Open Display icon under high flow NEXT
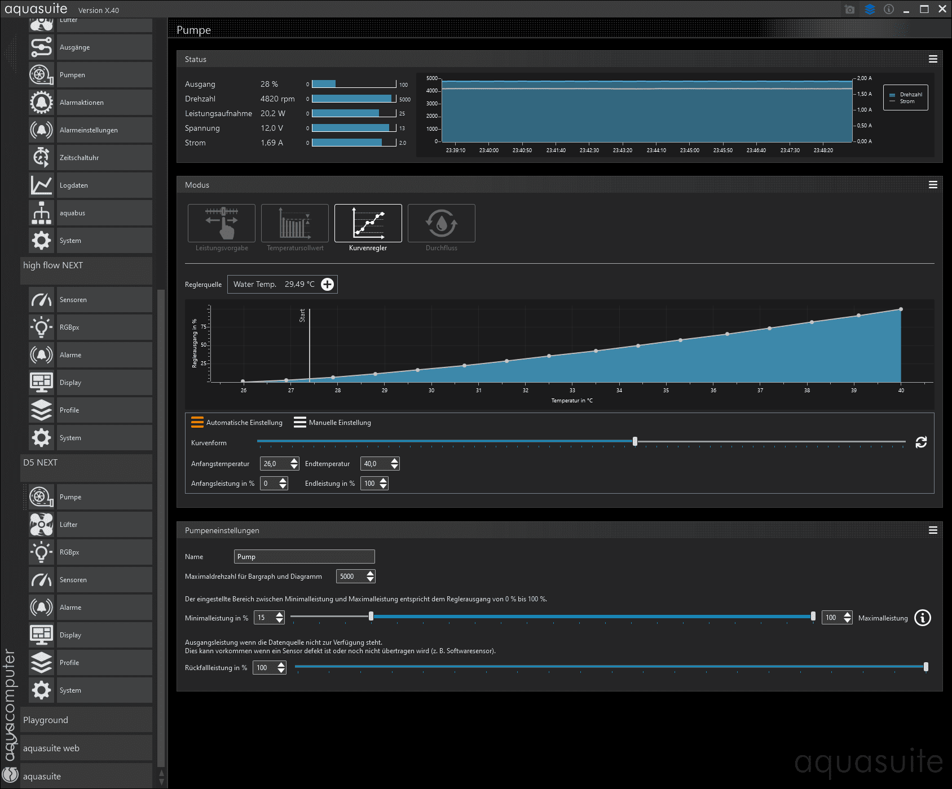The height and width of the screenshot is (789, 952). (x=41, y=383)
